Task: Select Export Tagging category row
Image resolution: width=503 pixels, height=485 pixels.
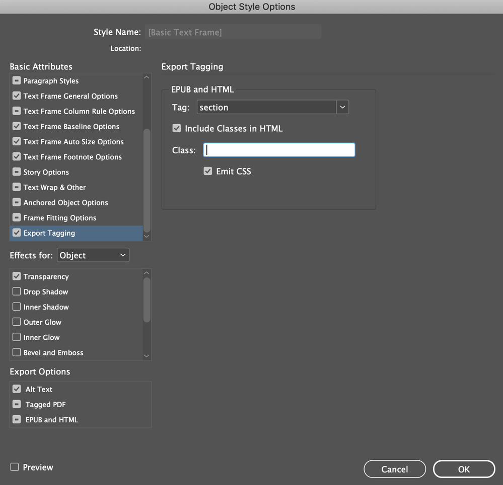Action: coord(77,233)
